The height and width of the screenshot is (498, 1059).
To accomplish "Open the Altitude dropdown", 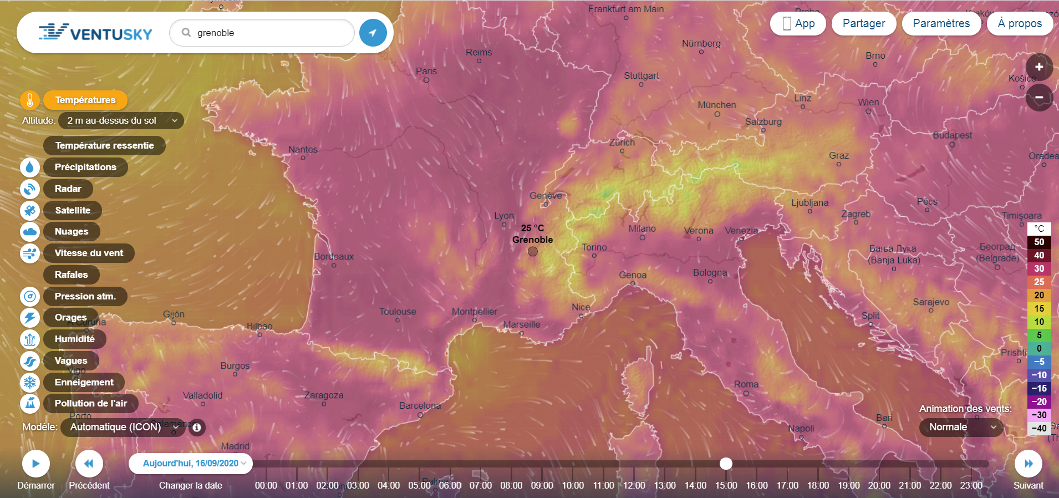I will (121, 120).
